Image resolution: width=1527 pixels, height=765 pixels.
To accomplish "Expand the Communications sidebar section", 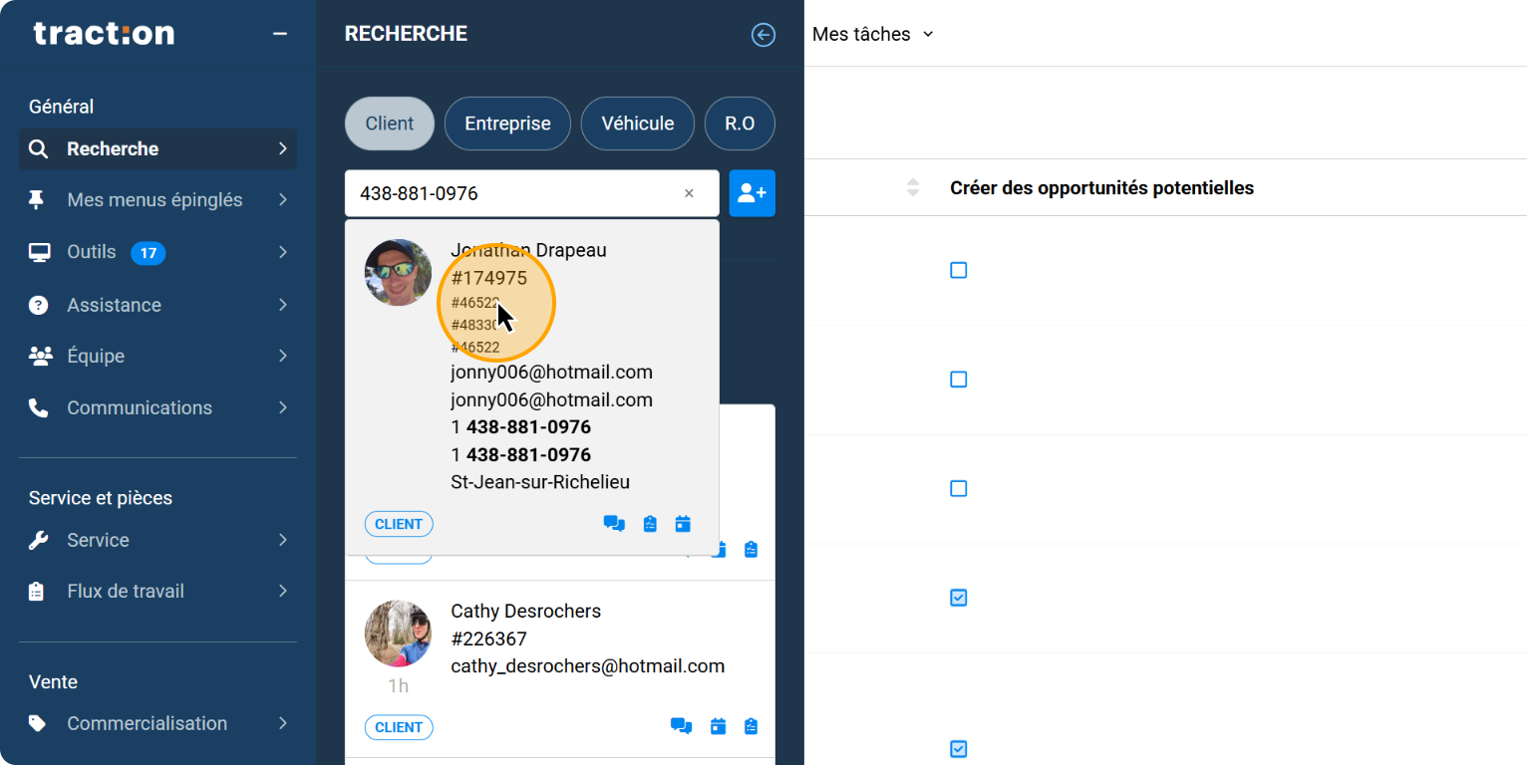I will pyautogui.click(x=157, y=407).
